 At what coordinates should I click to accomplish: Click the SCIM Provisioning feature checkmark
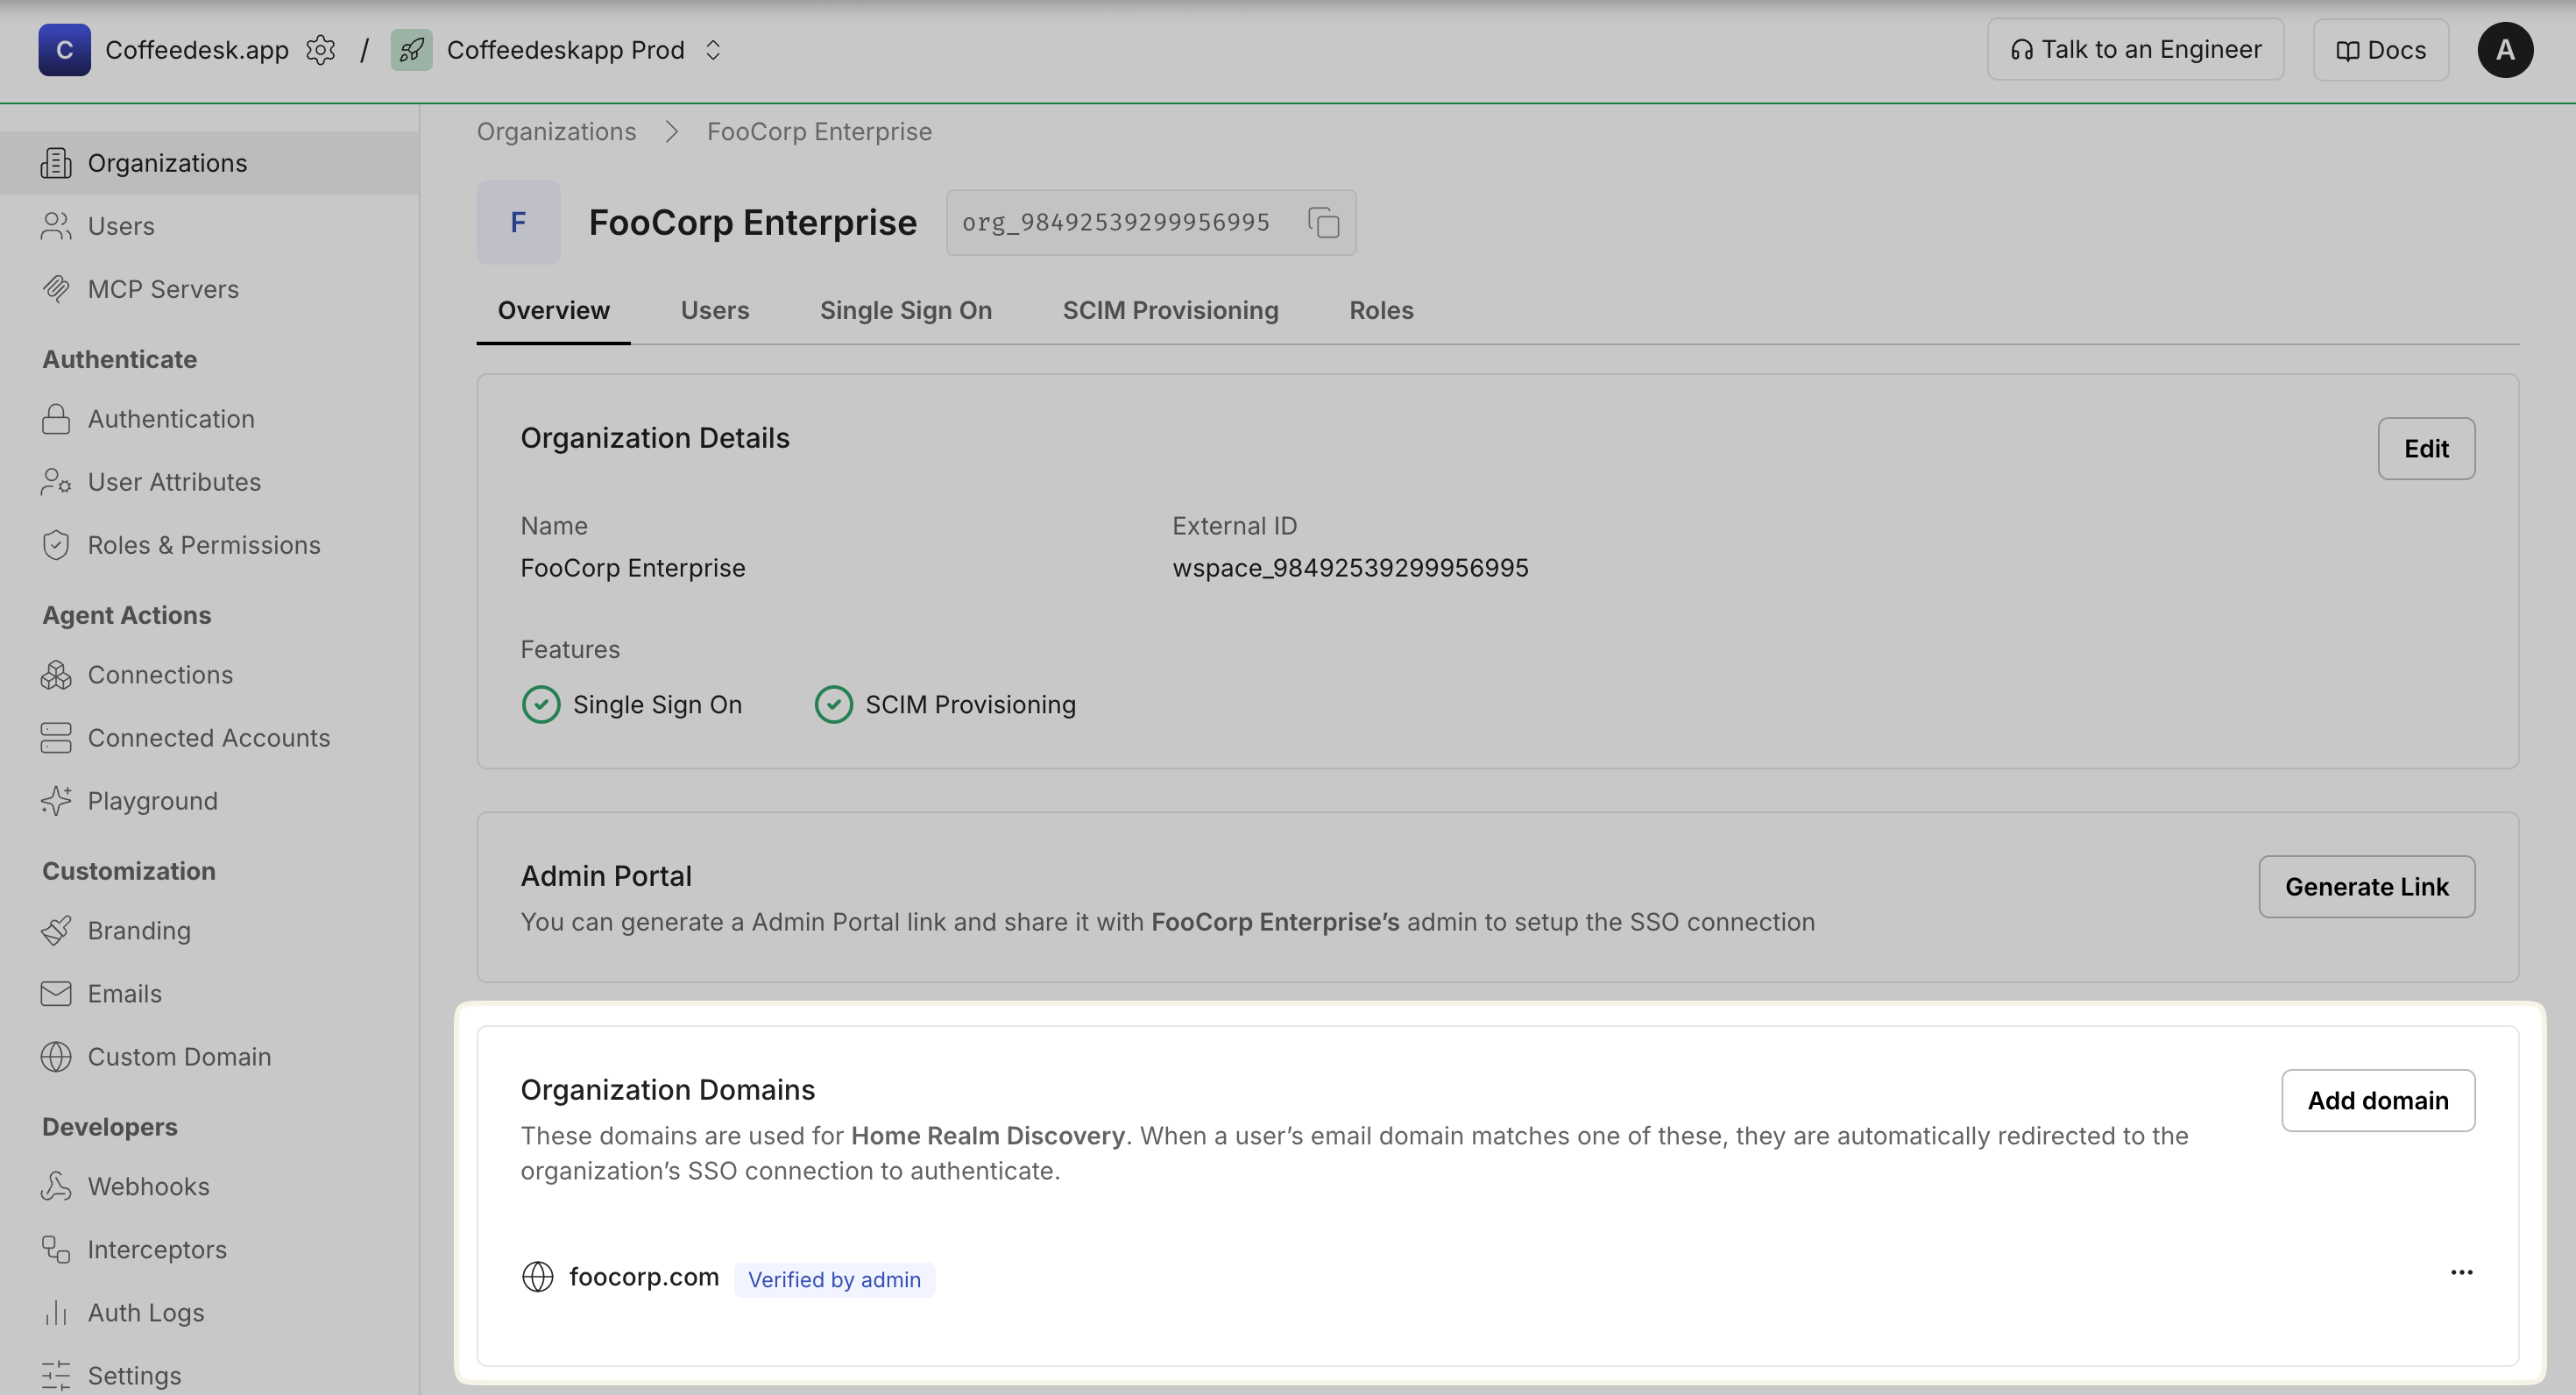[x=833, y=705]
